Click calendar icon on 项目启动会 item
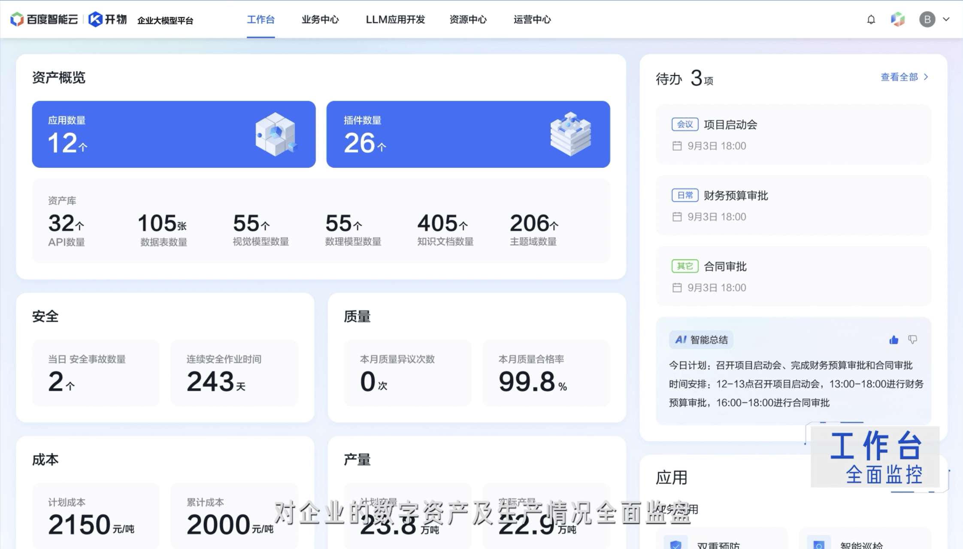 pyautogui.click(x=677, y=146)
